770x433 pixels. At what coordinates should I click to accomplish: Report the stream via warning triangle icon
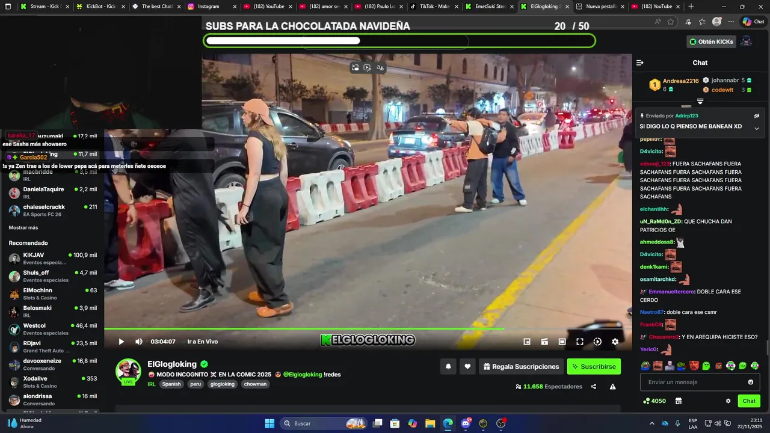tap(612, 387)
